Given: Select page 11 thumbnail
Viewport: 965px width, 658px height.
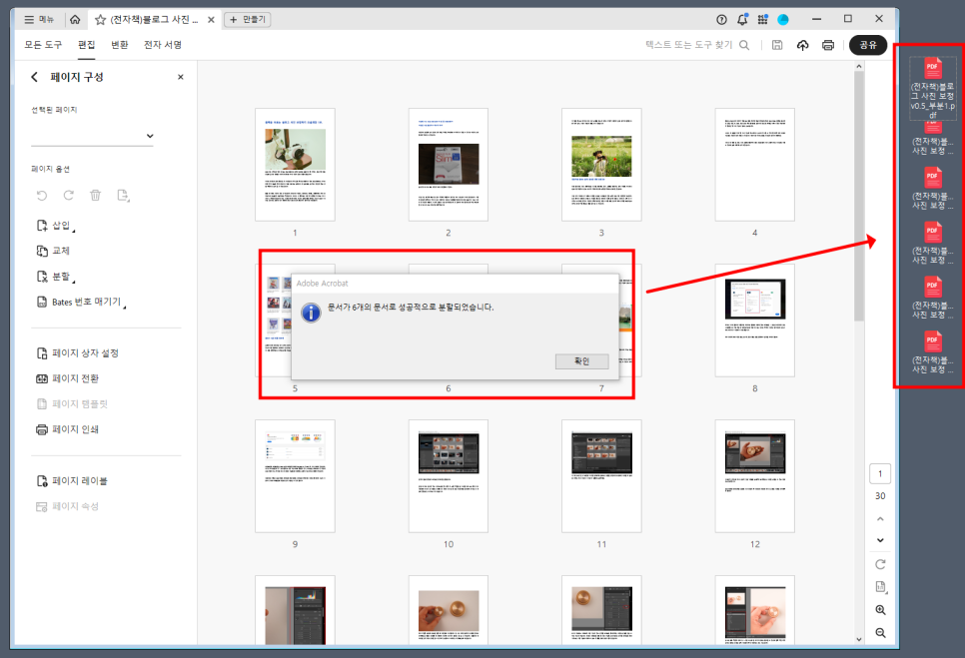Looking at the screenshot, I should [601, 476].
